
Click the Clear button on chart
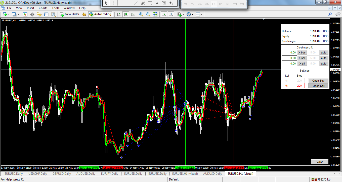click(320, 162)
